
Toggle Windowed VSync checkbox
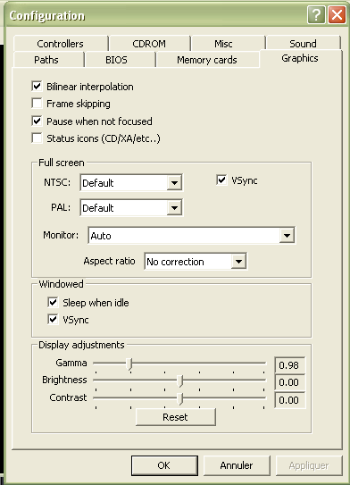(x=53, y=319)
